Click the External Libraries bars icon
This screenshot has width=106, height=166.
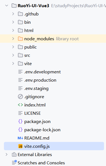(x=14, y=154)
